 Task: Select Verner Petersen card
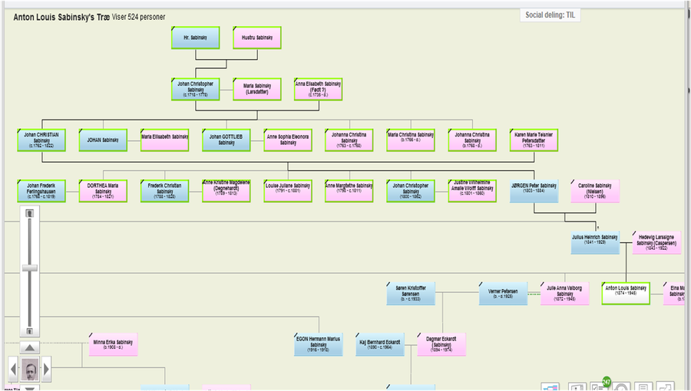[503, 294]
